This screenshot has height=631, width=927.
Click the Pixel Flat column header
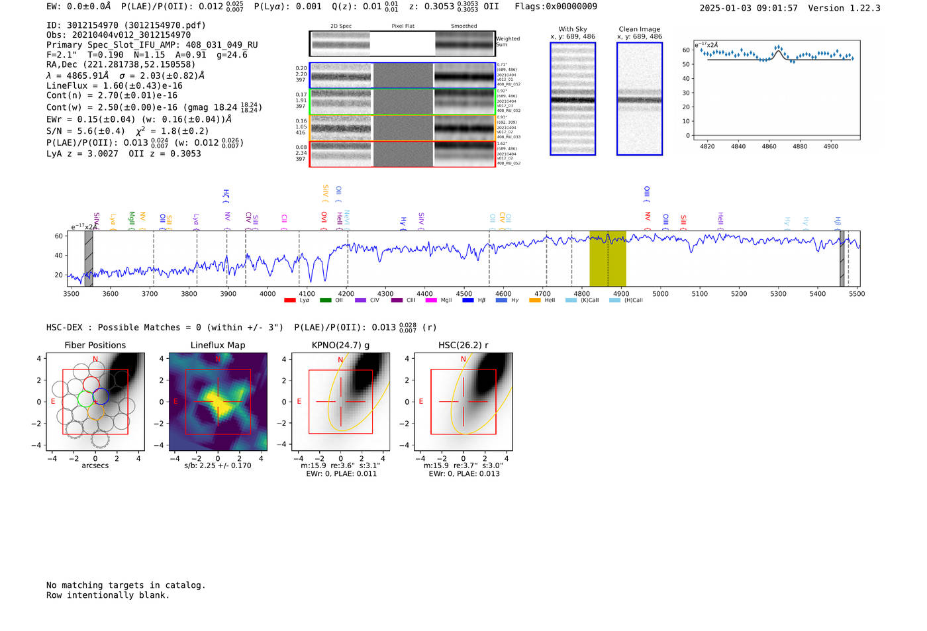(x=403, y=26)
